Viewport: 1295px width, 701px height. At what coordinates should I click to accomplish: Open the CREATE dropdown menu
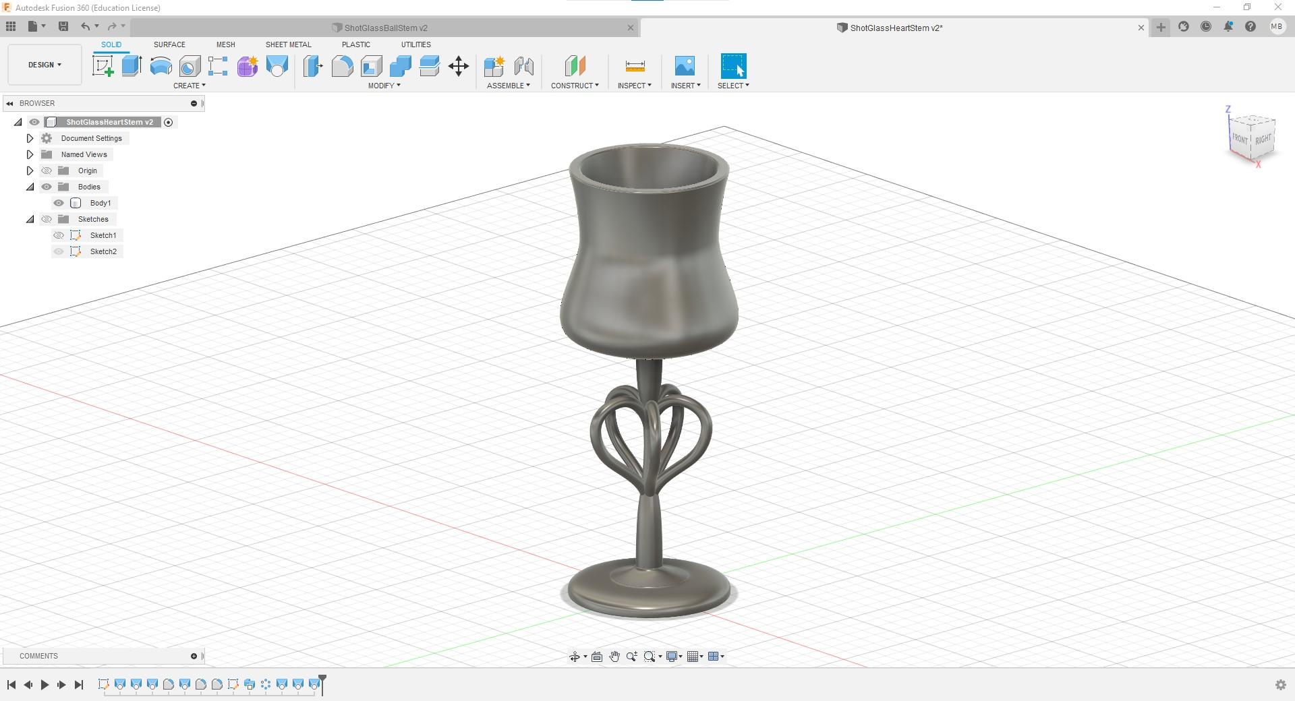[x=190, y=86]
